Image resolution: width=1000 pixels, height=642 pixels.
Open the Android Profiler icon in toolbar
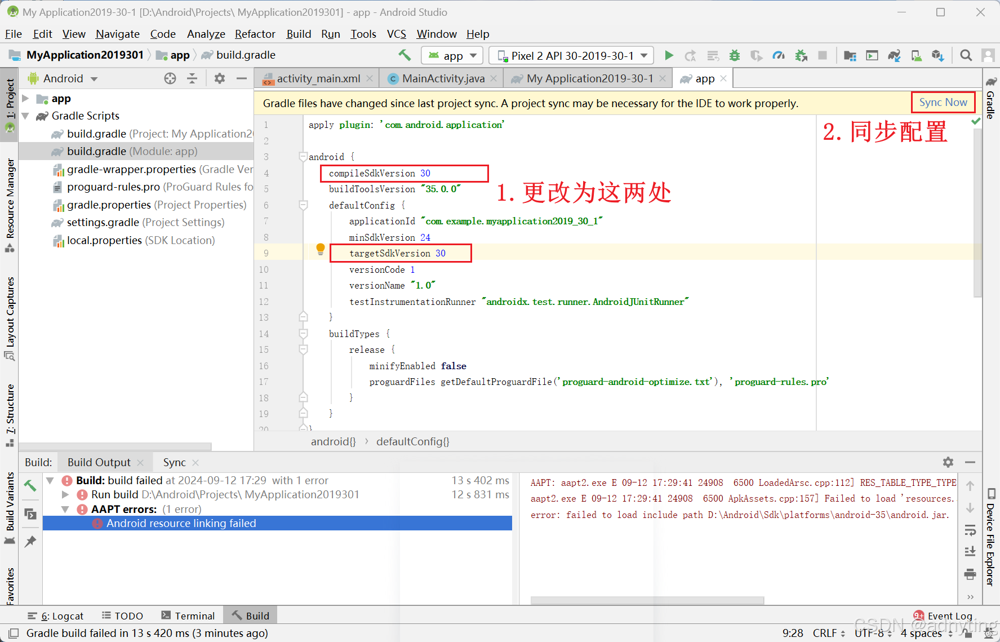pos(779,55)
